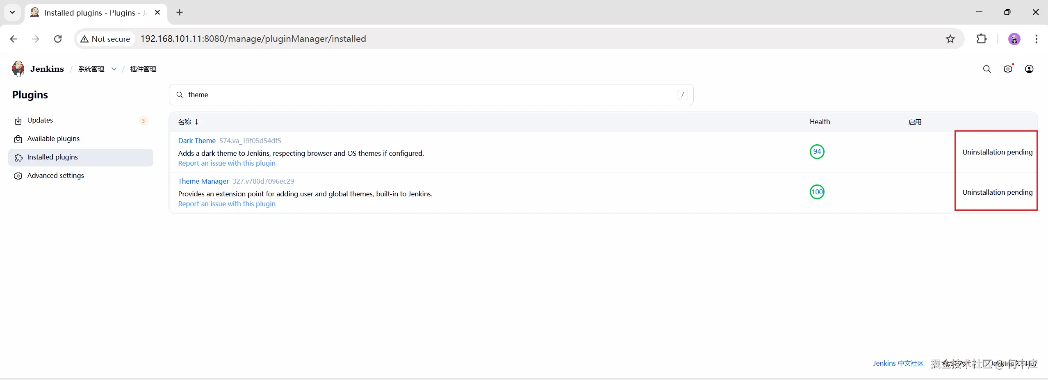Click the health score 100 badge for Theme Manager
The image size is (1048, 380).
tap(817, 192)
